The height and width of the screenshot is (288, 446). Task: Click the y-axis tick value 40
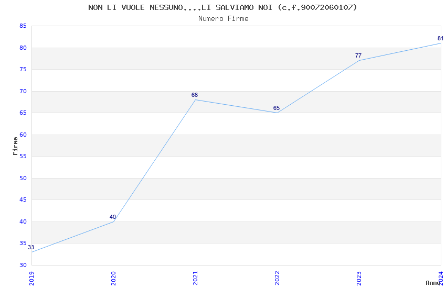(x=23, y=221)
